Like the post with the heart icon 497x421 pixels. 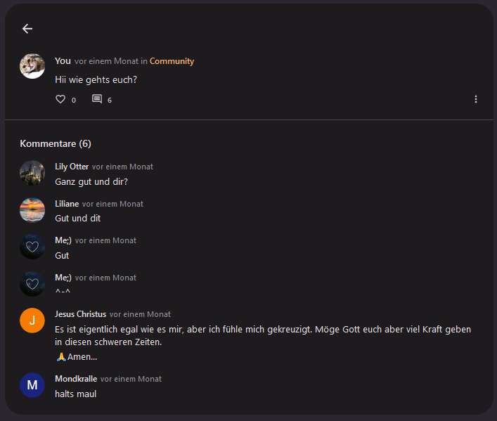click(x=60, y=99)
